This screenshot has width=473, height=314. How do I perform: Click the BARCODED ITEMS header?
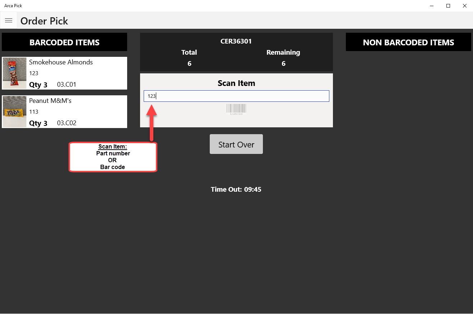coord(65,42)
